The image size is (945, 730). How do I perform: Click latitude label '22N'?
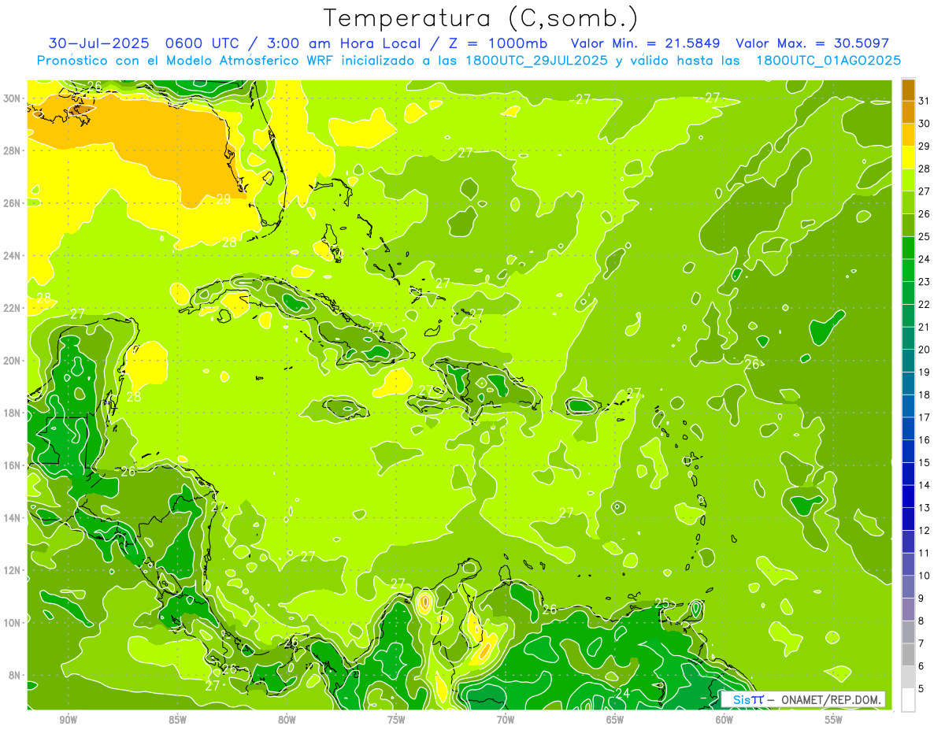pyautogui.click(x=13, y=308)
